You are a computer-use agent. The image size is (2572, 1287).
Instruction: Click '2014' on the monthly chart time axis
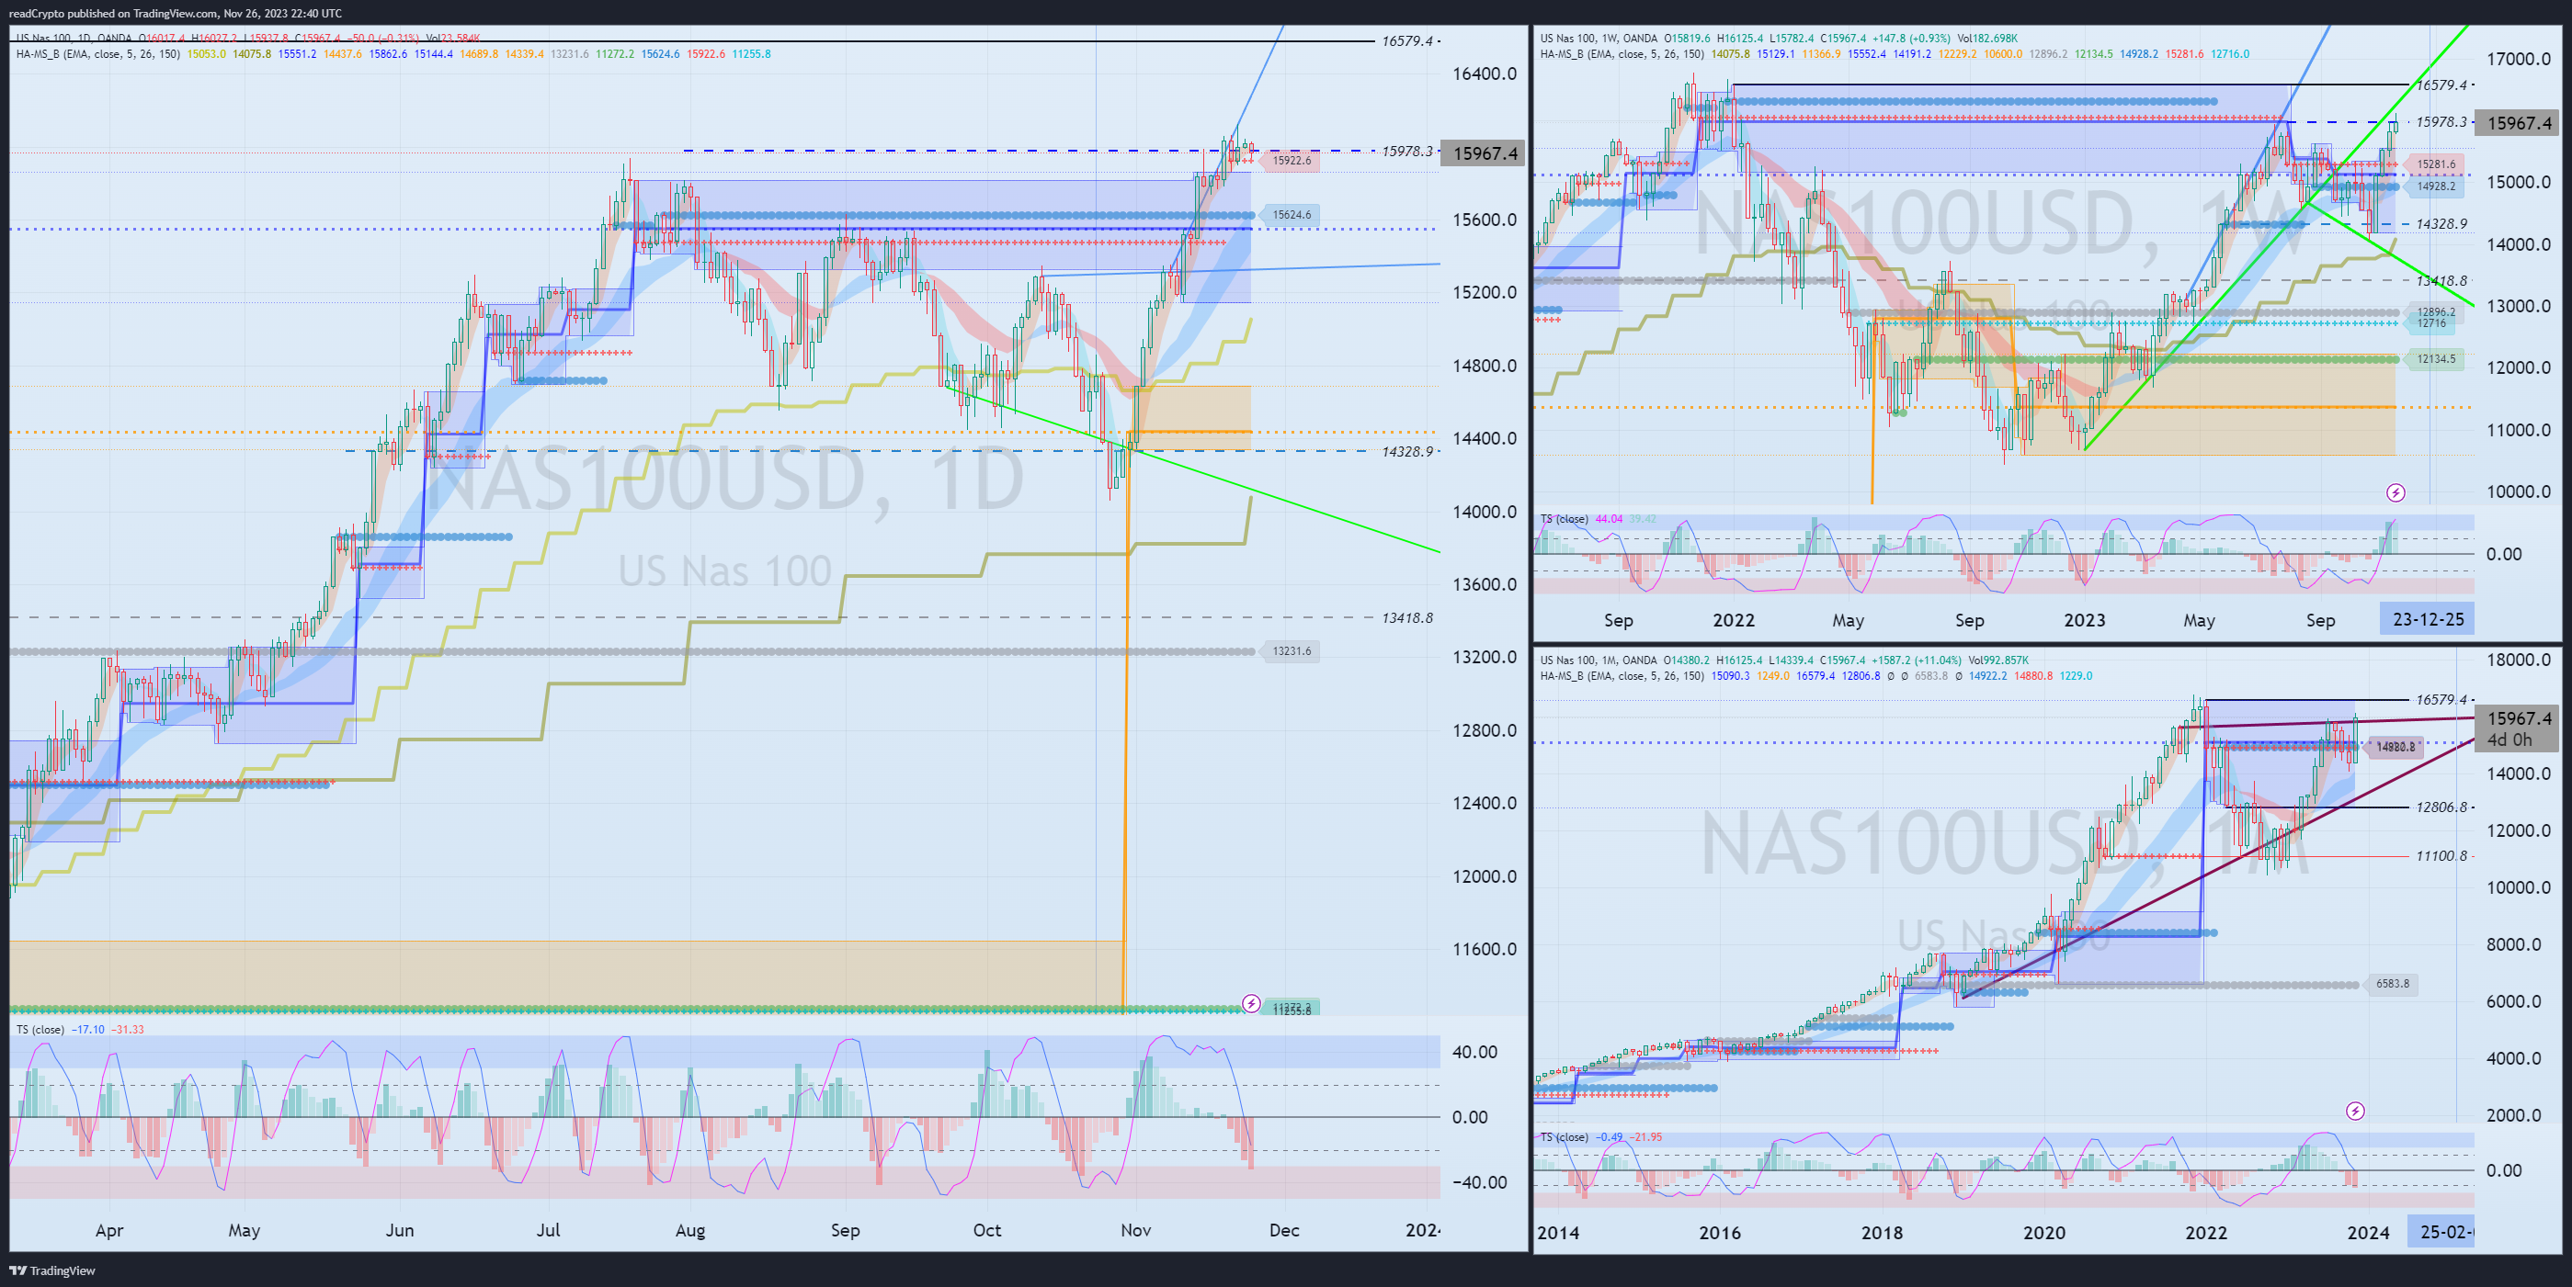(x=1557, y=1232)
